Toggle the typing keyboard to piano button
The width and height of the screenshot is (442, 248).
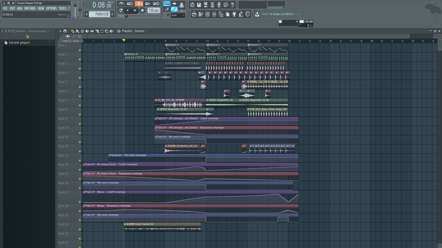[167, 4]
